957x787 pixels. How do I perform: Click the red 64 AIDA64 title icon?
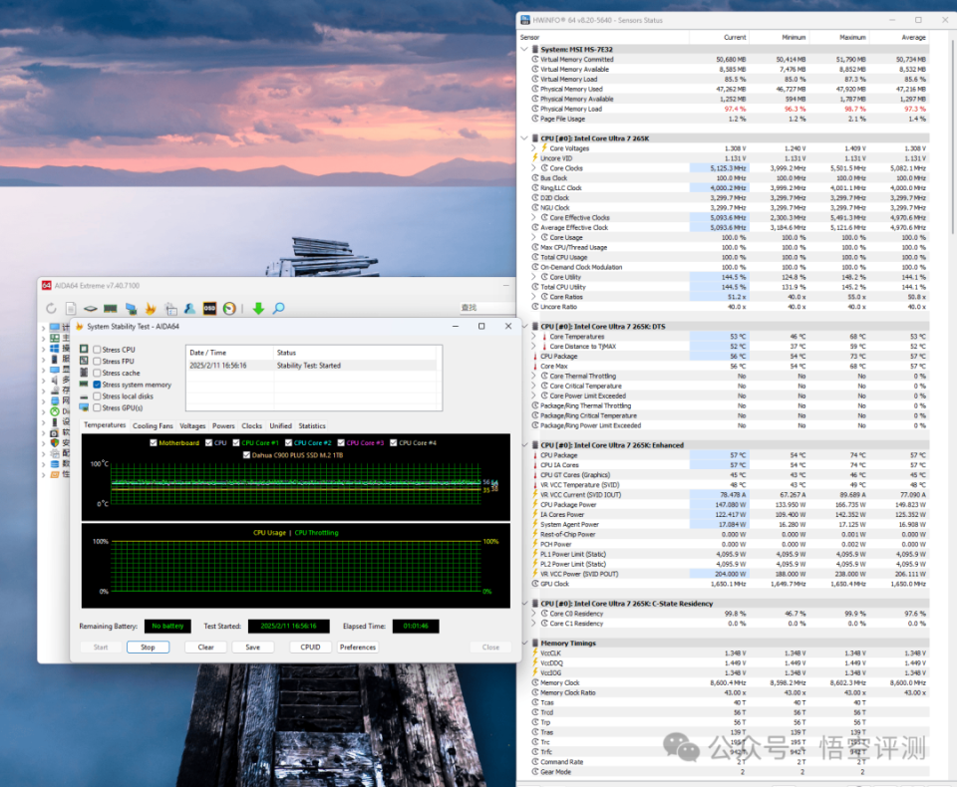pyautogui.click(x=47, y=286)
